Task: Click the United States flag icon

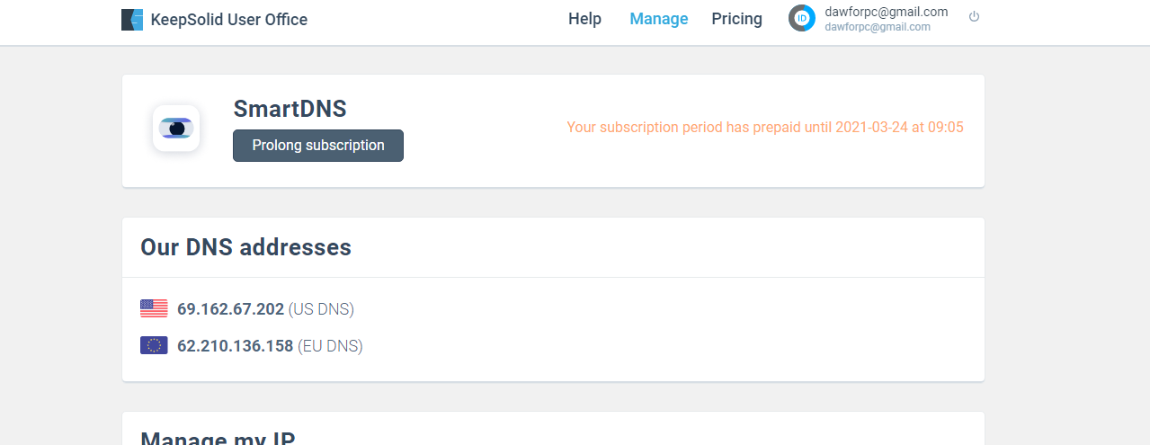Action: [x=154, y=309]
